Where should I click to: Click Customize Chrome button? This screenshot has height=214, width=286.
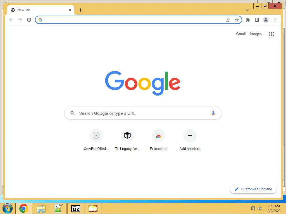(253, 189)
